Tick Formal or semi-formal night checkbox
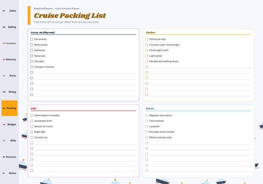263x184 pixels. point(147,45)
